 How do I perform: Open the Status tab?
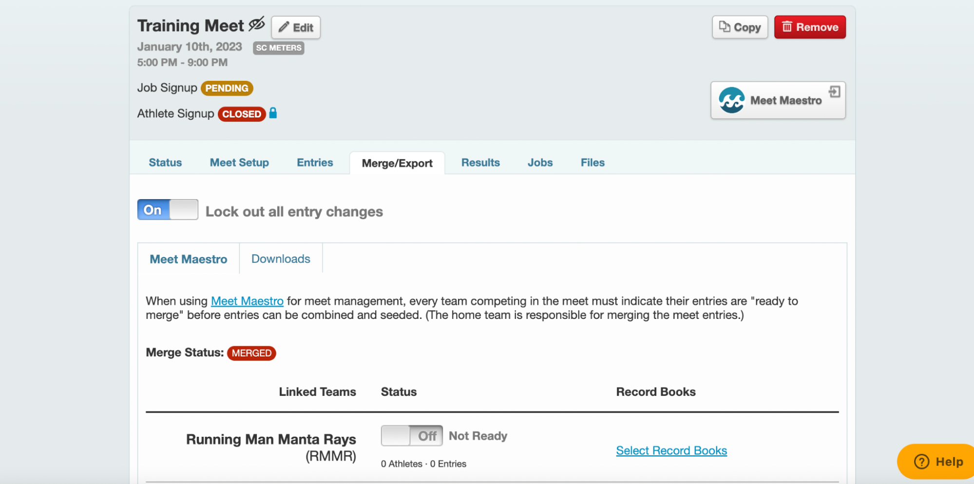(x=165, y=163)
